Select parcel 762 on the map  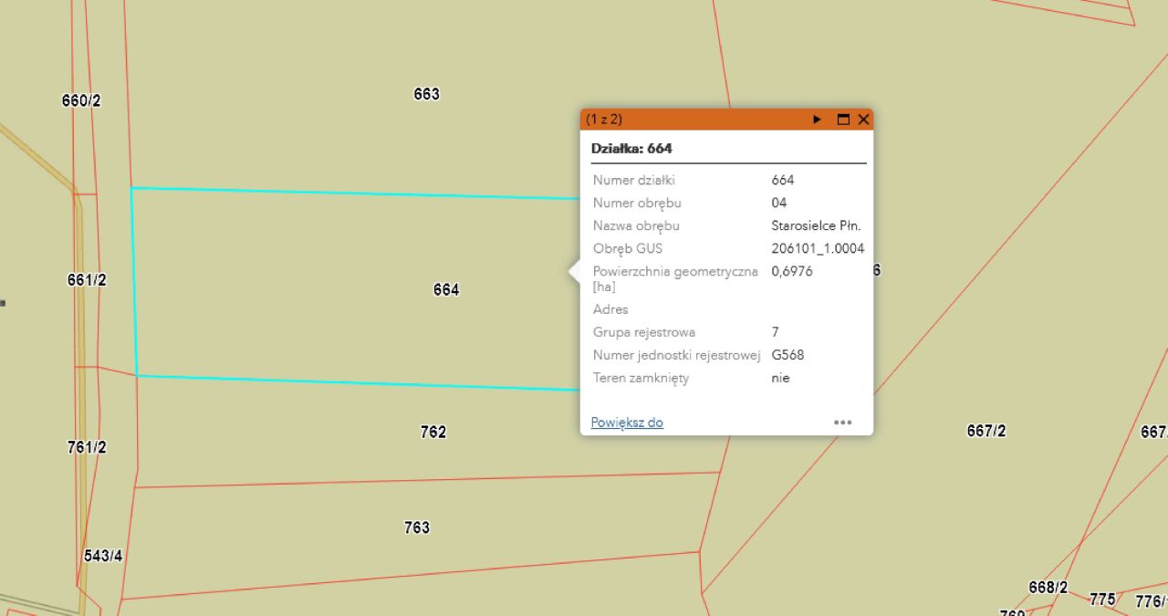(x=433, y=432)
